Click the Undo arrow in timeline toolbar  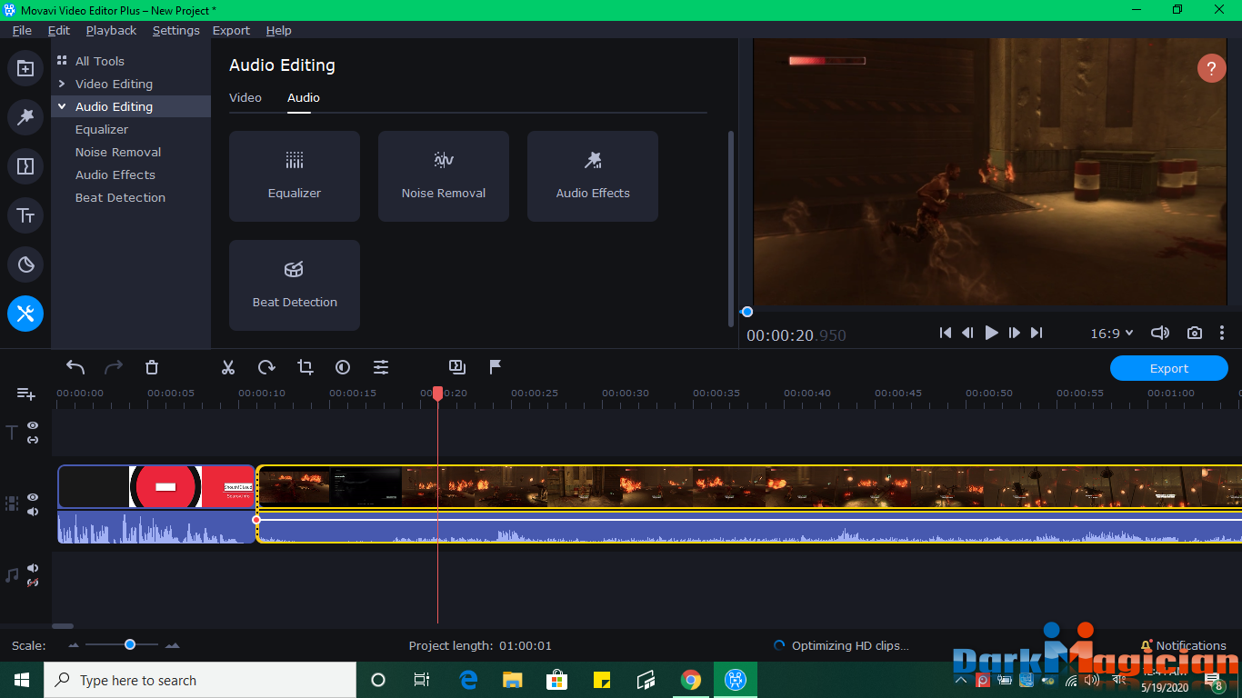point(75,367)
